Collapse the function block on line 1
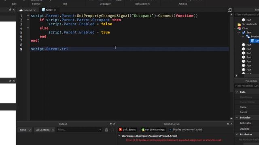This screenshot has height=145, width=259. (28, 15)
